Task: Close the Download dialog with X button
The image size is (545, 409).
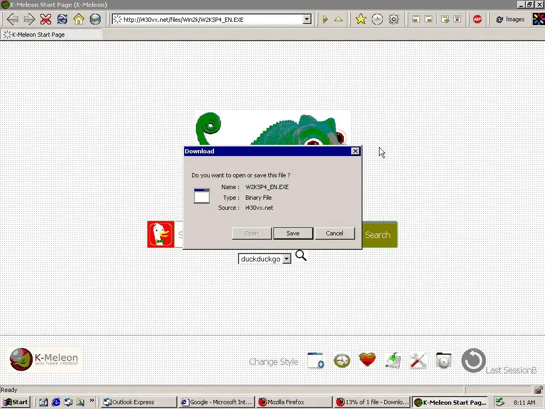Action: tap(355, 151)
